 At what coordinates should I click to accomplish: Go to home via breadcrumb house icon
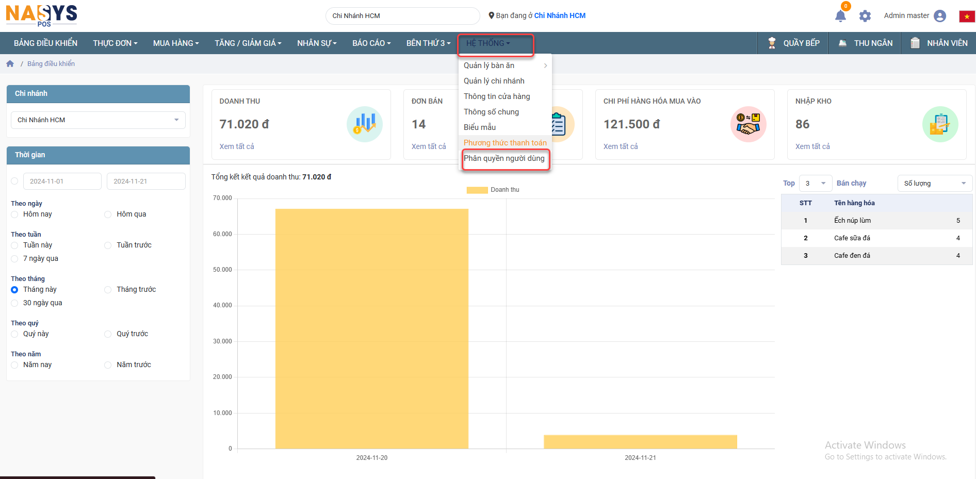coord(10,64)
